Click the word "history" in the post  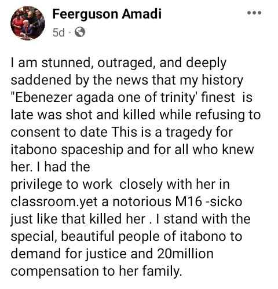tap(222, 81)
